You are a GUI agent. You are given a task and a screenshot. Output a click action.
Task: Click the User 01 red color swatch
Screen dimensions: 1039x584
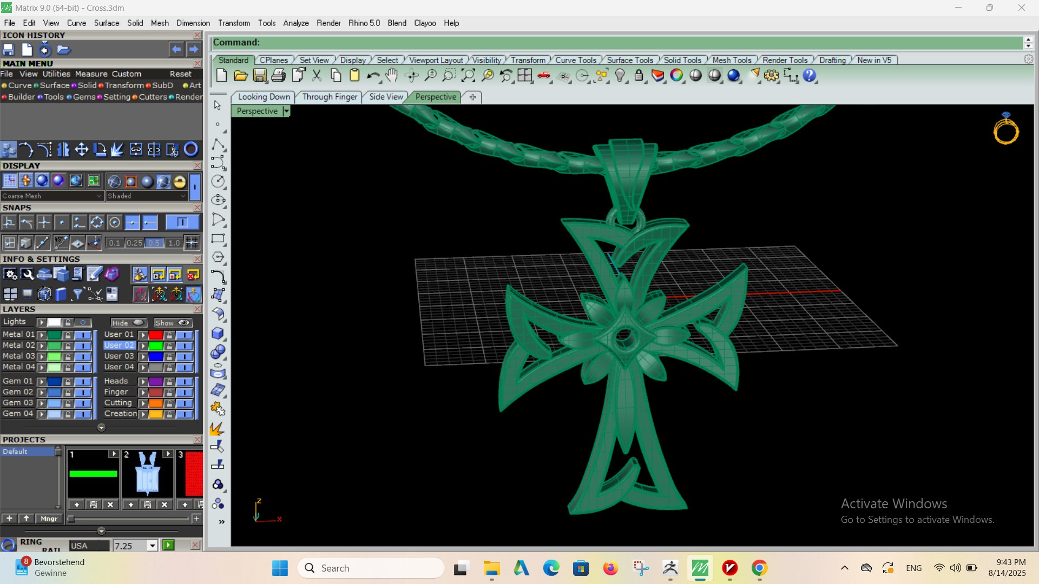[156, 335]
